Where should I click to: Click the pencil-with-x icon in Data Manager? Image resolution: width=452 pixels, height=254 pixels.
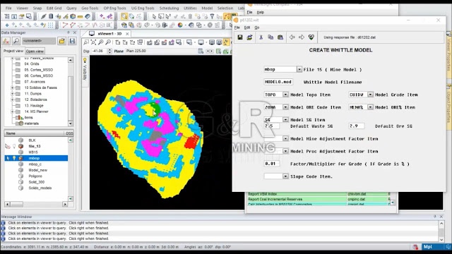(x=6, y=41)
